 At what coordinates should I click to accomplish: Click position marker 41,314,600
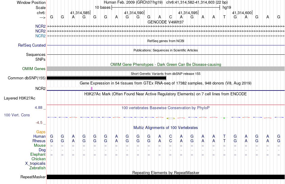(242, 13)
